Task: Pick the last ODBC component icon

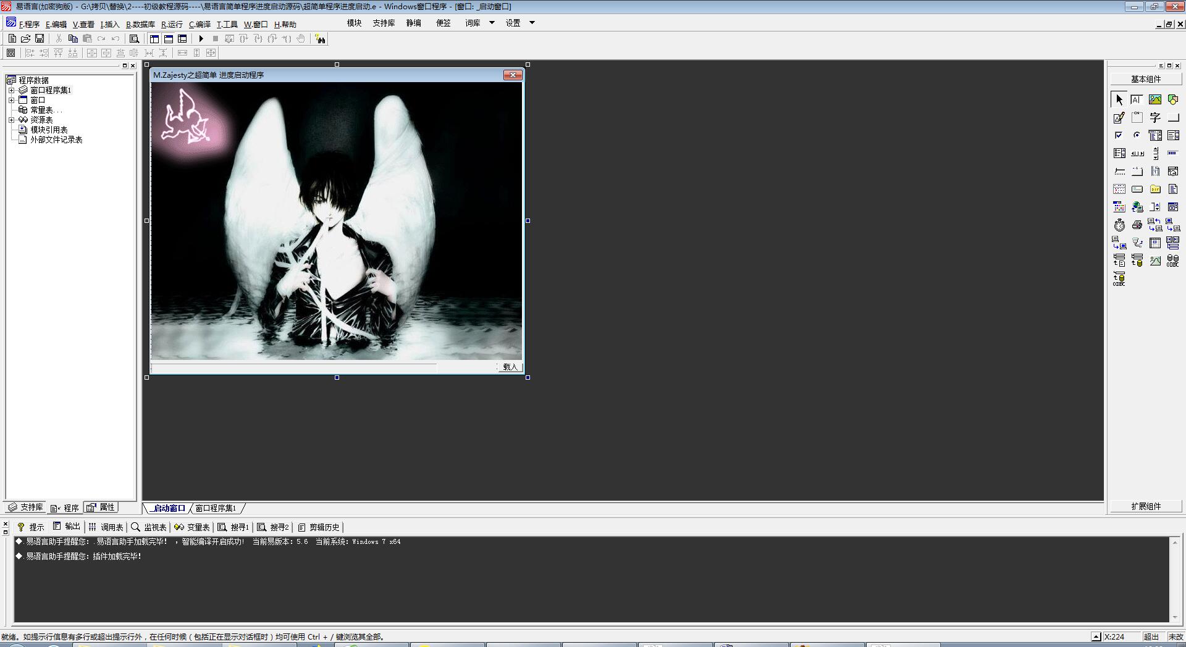Action: pos(1119,278)
